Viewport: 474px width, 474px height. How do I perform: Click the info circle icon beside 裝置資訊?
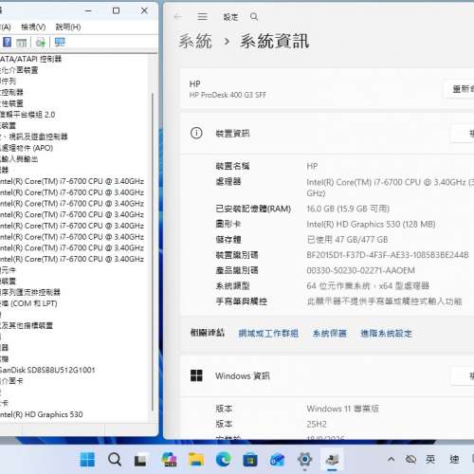(196, 133)
